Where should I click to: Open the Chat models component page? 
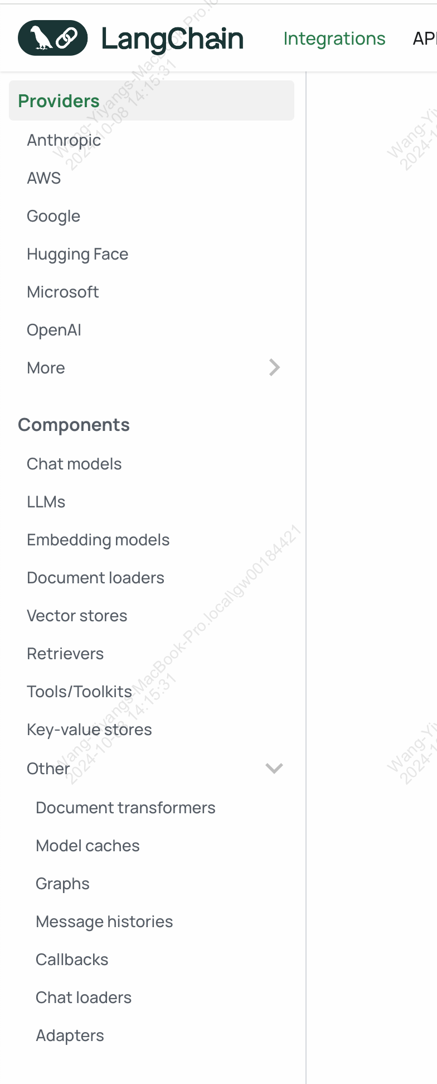[x=74, y=464]
